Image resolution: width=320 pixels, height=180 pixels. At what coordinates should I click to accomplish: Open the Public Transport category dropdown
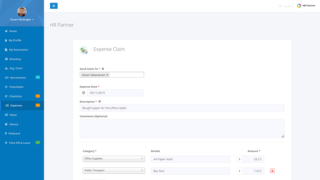114,171
